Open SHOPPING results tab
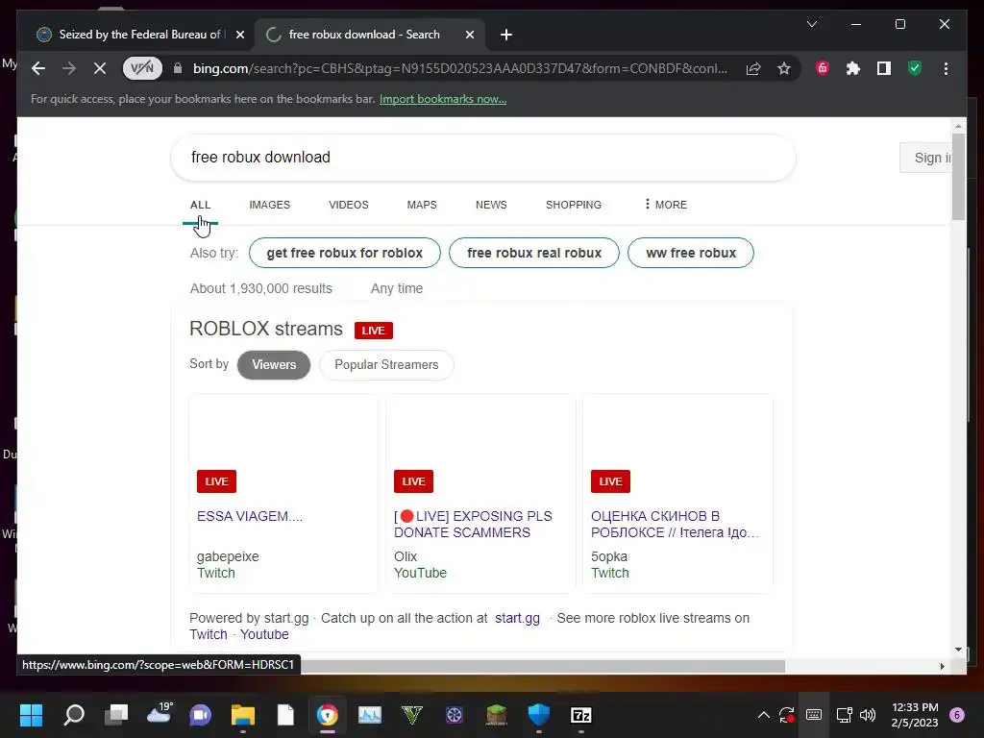The image size is (984, 738). pyautogui.click(x=574, y=206)
